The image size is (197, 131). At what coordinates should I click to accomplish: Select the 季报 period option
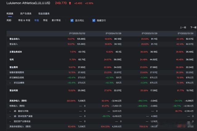[45, 21]
